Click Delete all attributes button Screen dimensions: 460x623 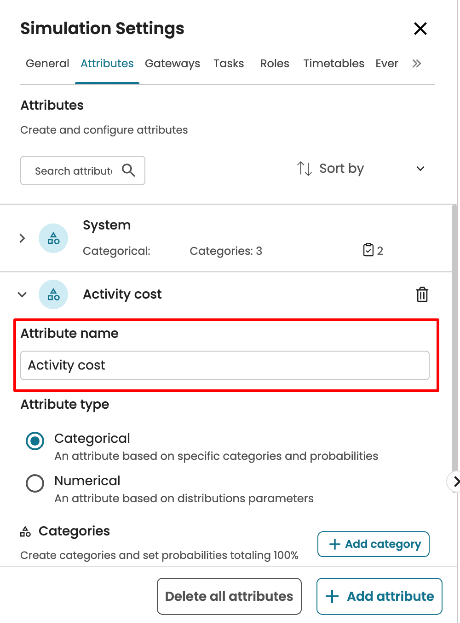[229, 596]
